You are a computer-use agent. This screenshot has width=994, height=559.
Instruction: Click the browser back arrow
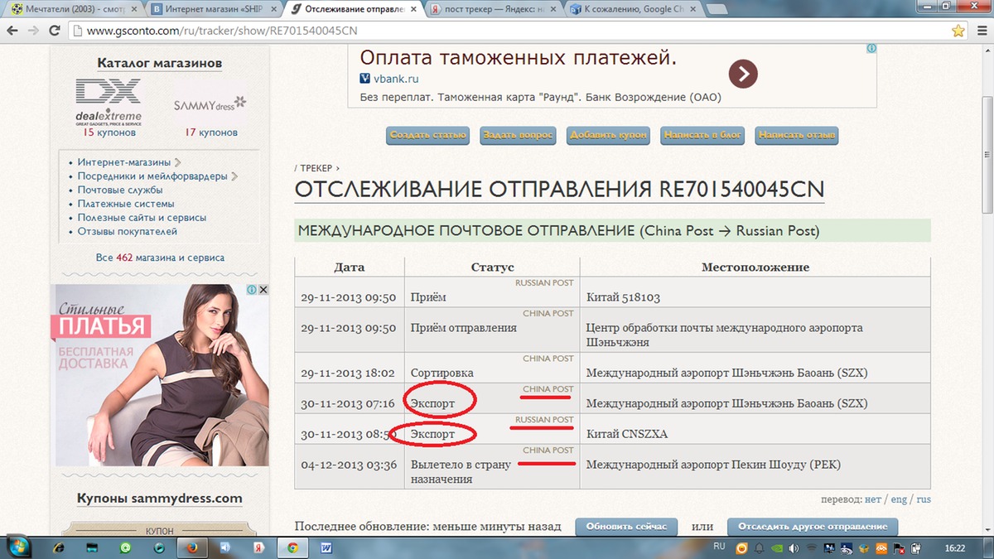11,31
